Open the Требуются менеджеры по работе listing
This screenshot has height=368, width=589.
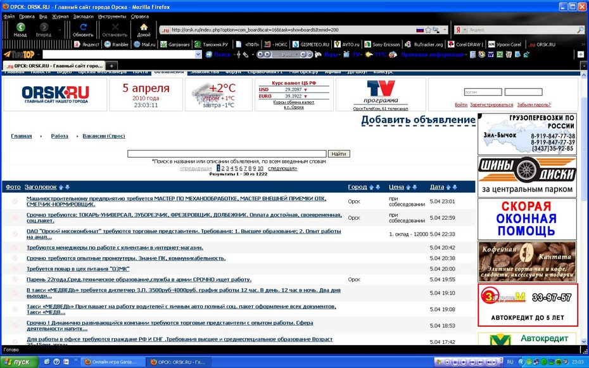[115, 248]
